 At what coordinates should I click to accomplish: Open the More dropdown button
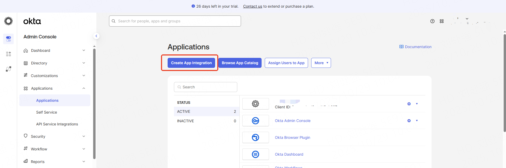pyautogui.click(x=321, y=63)
